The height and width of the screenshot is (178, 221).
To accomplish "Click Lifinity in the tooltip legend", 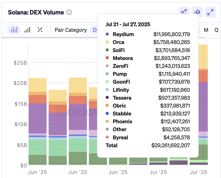I will coord(121,90).
